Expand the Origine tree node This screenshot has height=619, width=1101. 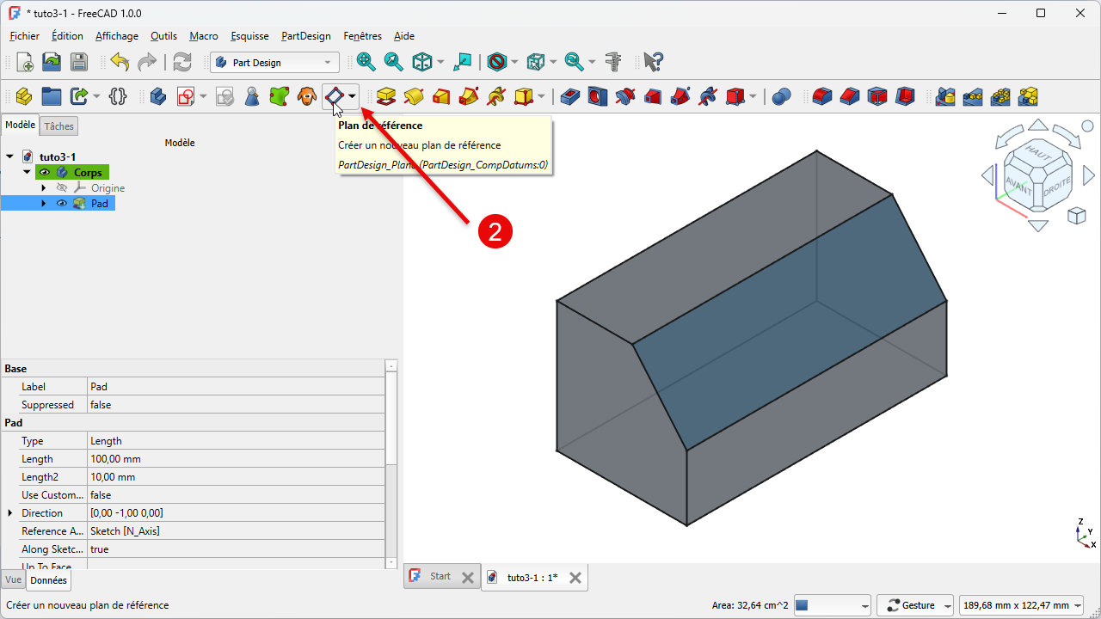[43, 188]
